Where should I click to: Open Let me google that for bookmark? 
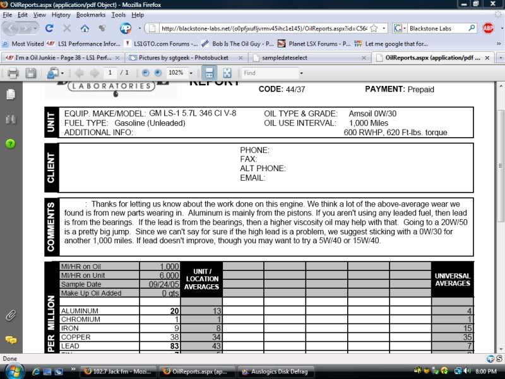(x=391, y=44)
